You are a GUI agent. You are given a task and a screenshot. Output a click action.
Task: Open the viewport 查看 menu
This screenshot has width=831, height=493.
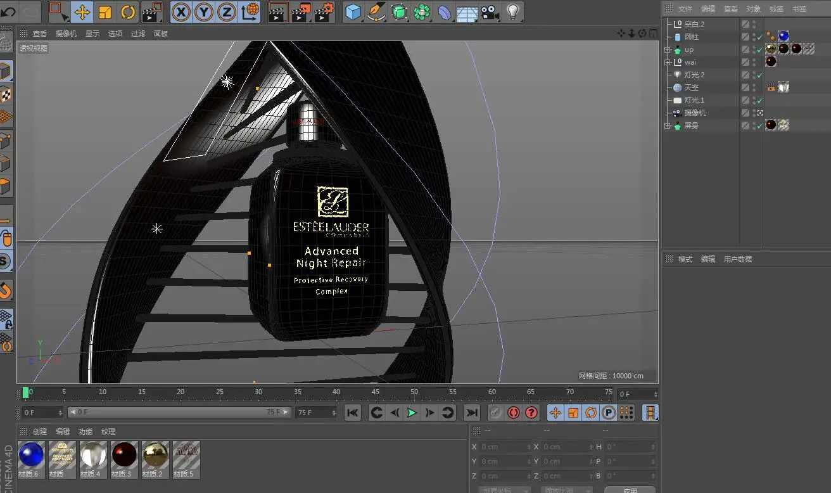click(40, 34)
